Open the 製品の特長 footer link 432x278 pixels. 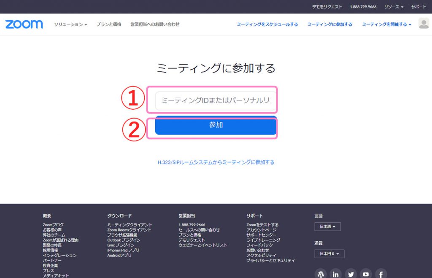click(x=52, y=245)
